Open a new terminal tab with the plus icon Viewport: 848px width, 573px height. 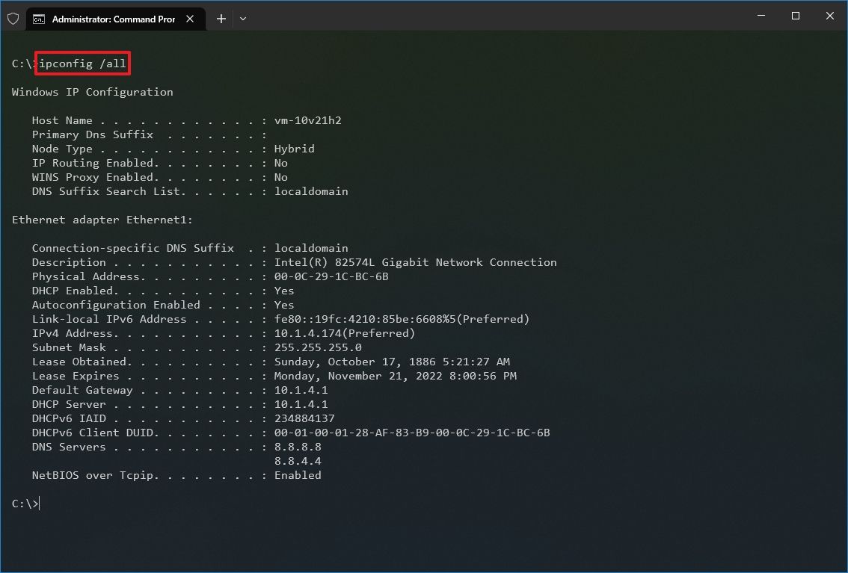(221, 19)
